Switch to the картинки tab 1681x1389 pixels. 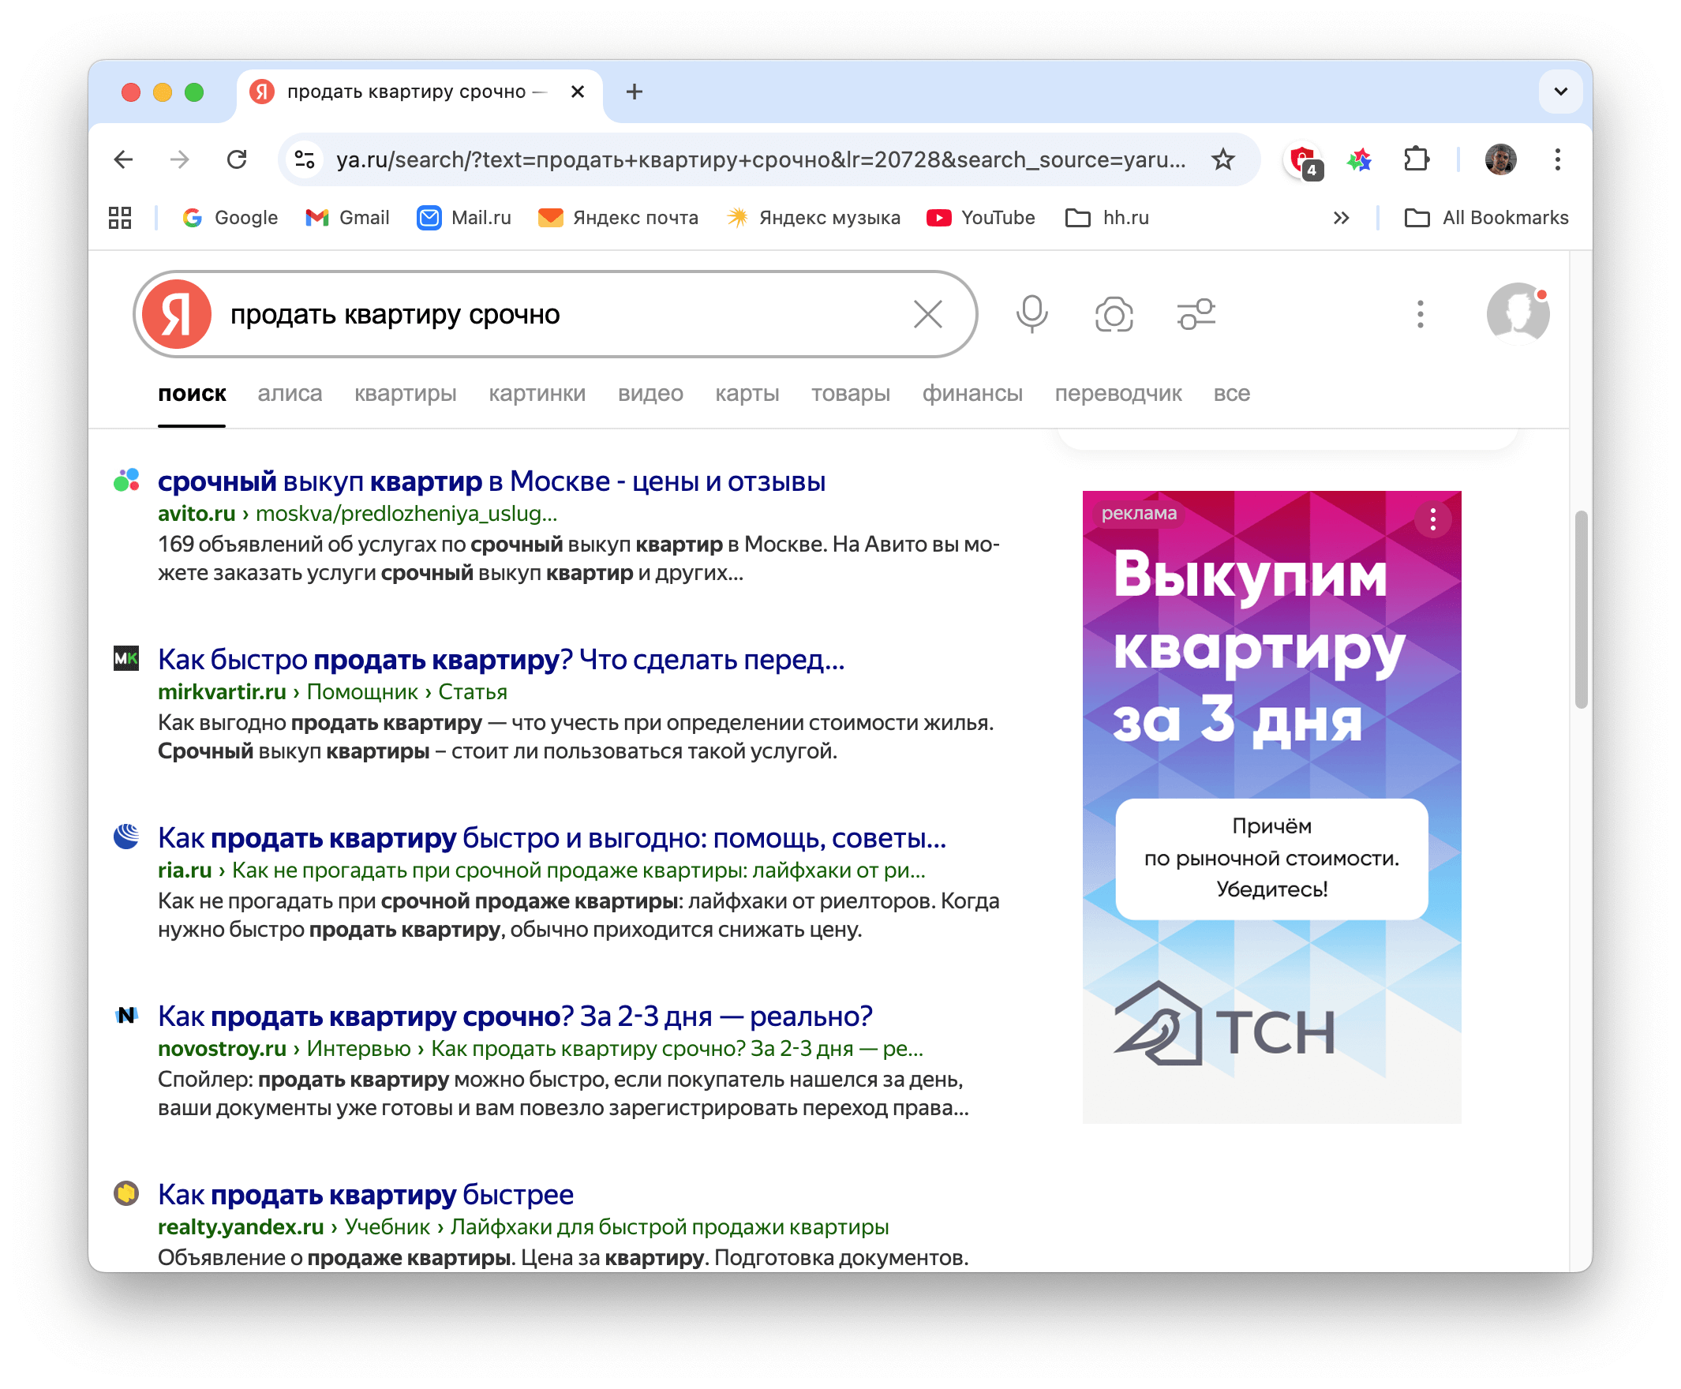pyautogui.click(x=537, y=393)
